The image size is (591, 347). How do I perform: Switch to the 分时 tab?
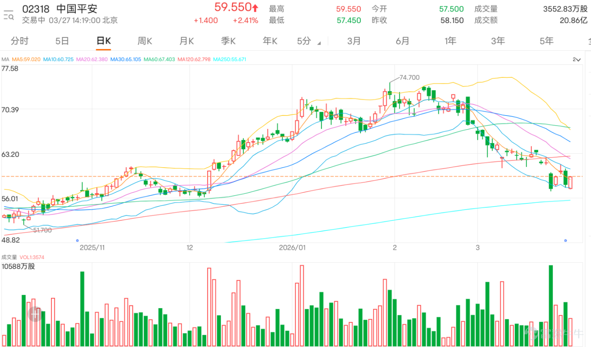[20, 41]
